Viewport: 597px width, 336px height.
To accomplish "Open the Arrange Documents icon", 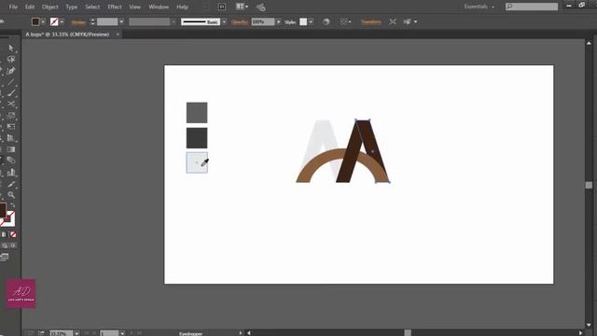I will 242,7.
